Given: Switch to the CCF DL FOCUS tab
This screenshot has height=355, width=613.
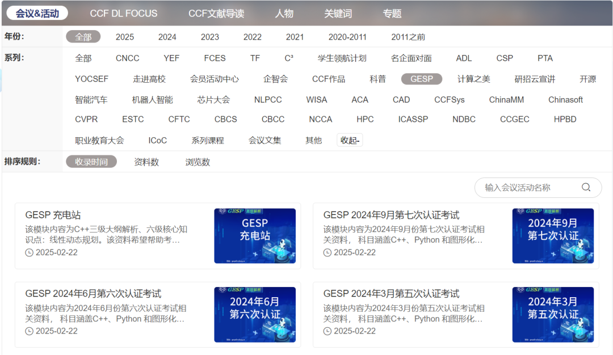Looking at the screenshot, I should tap(124, 13).
